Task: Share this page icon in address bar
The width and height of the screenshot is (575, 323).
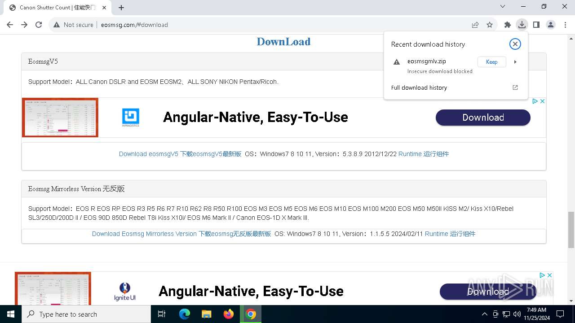Action: point(475,25)
